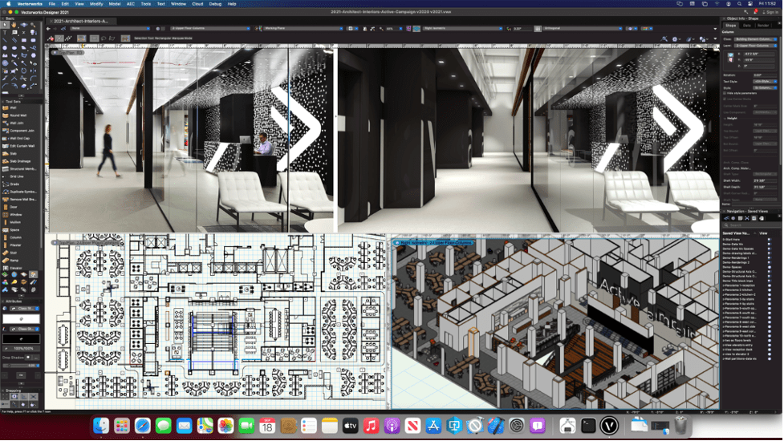Collapse the Height section disclosure triangle
784x441 pixels.
[725, 119]
